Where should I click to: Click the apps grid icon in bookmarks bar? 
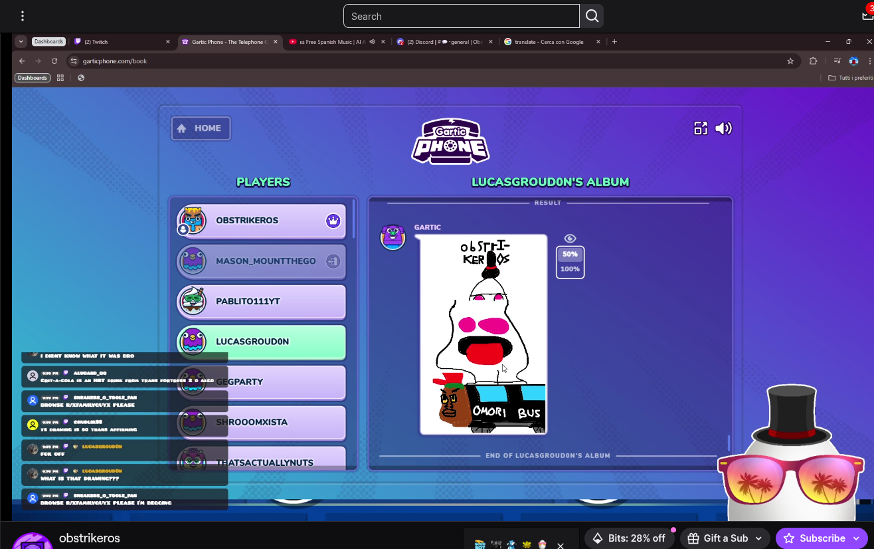pyautogui.click(x=60, y=78)
